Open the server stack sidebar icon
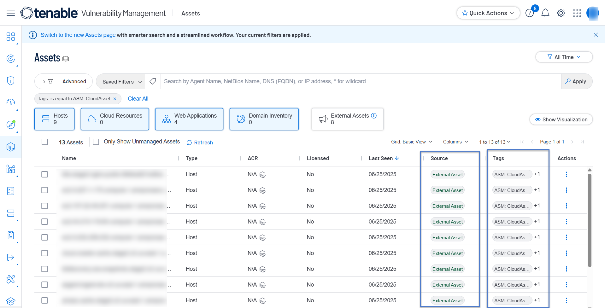 click(x=11, y=213)
